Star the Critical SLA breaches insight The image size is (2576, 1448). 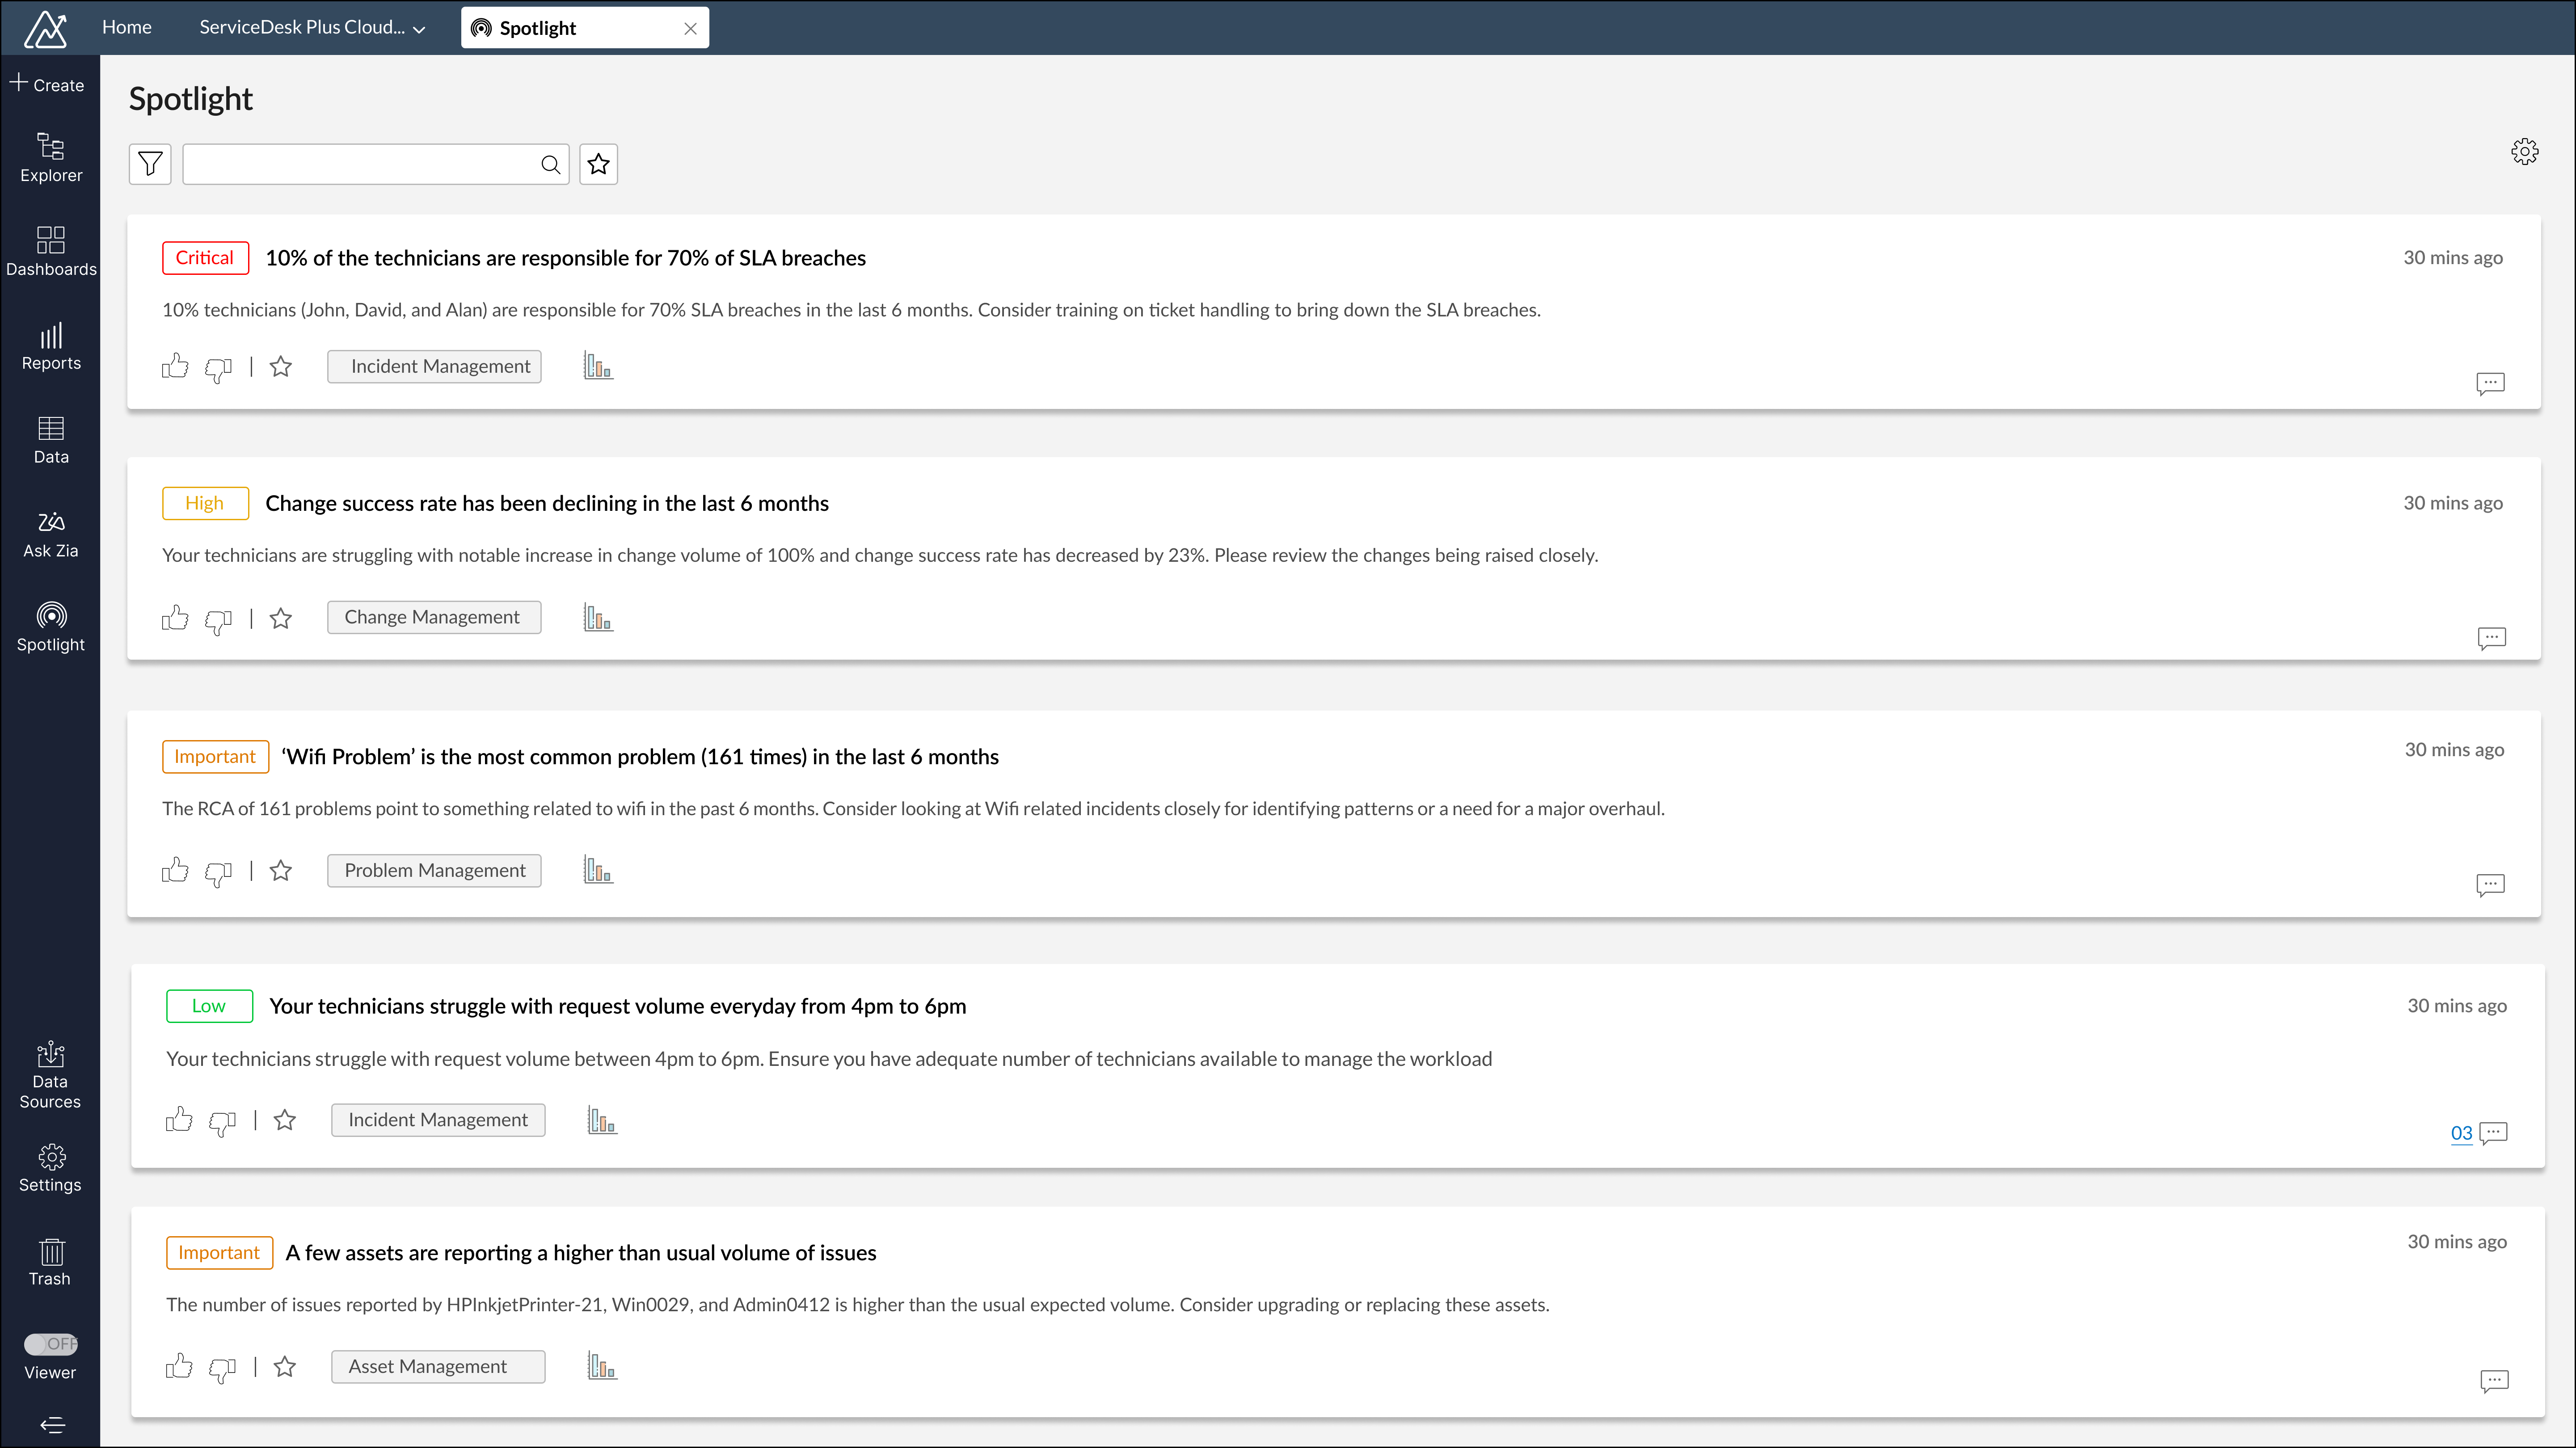pyautogui.click(x=281, y=367)
